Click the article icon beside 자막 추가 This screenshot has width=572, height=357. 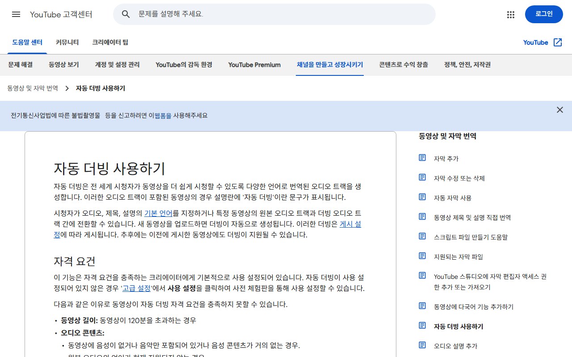422,158
